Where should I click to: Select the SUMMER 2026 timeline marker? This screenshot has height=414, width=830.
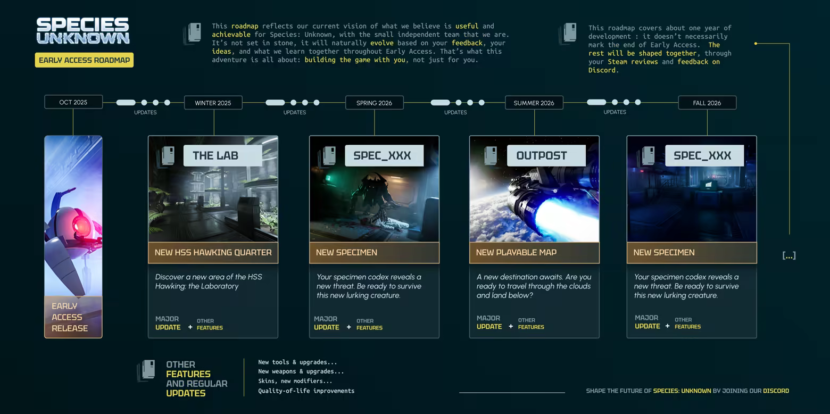534,103
